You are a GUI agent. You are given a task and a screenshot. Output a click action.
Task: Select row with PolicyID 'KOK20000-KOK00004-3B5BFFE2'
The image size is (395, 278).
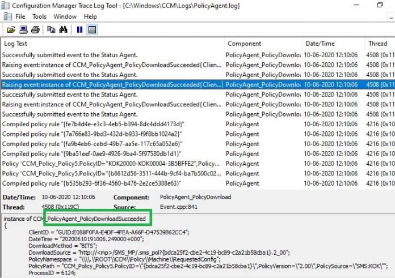[x=198, y=164]
